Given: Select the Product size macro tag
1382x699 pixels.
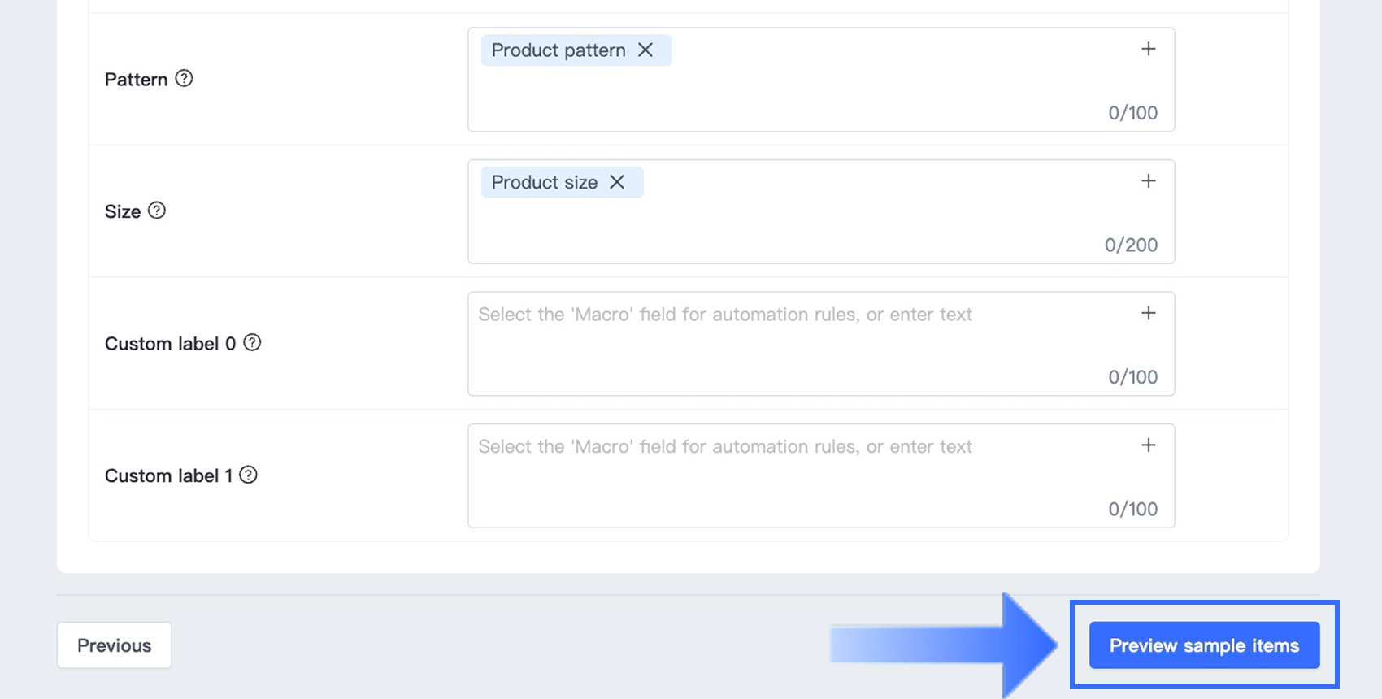Looking at the screenshot, I should pyautogui.click(x=545, y=182).
